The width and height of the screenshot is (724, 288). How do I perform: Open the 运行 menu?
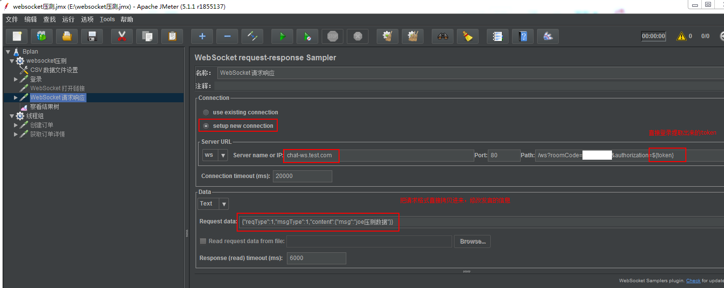[x=68, y=19]
